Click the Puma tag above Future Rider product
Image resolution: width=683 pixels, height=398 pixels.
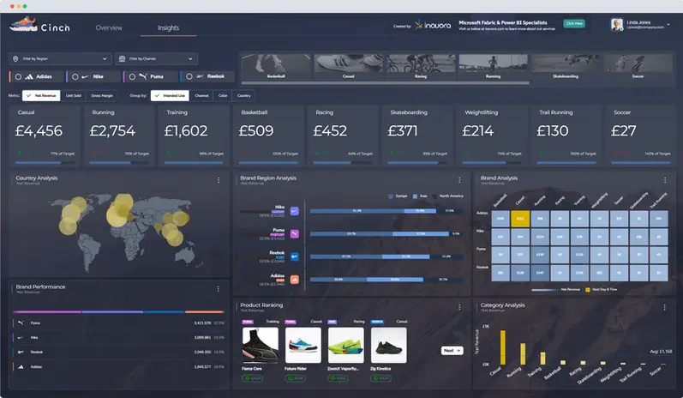[x=291, y=322]
